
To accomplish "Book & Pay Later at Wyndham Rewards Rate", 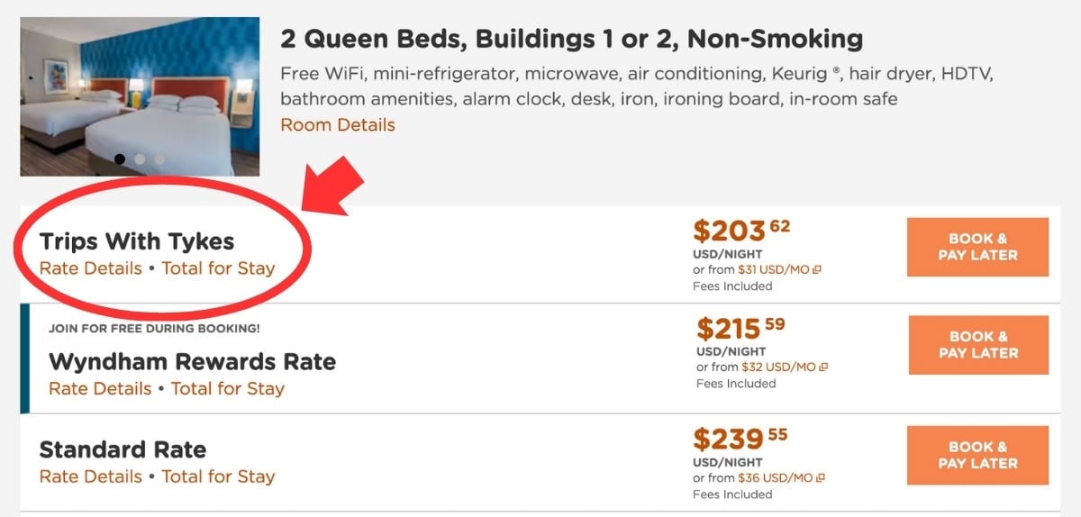I will coord(978,345).
